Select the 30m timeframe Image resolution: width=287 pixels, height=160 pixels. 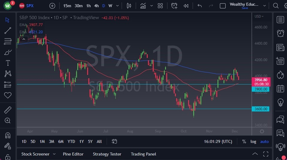coord(78,6)
